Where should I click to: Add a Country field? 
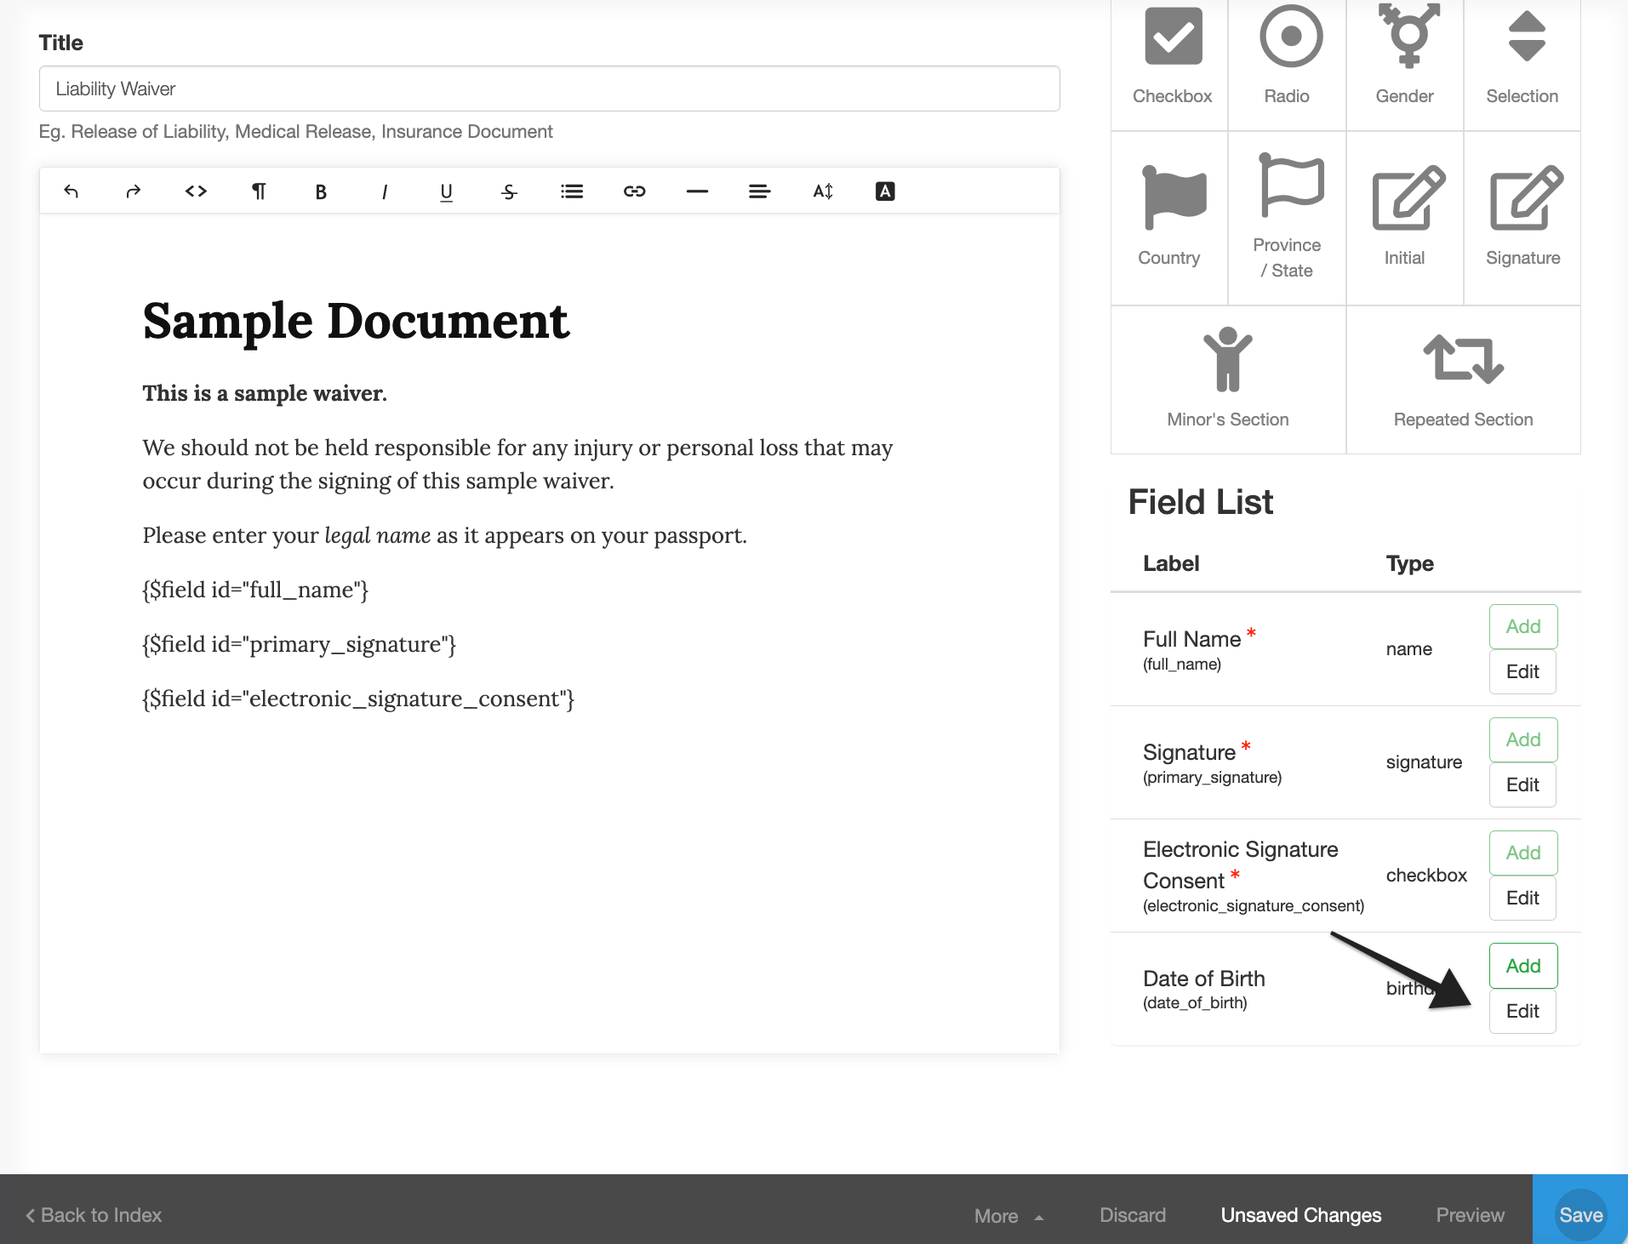coord(1170,218)
